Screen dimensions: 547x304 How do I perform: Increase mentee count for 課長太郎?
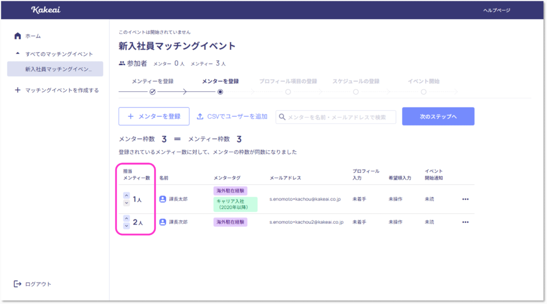[126, 196]
